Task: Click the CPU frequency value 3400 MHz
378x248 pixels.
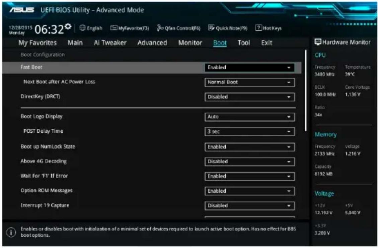Action: (x=324, y=74)
